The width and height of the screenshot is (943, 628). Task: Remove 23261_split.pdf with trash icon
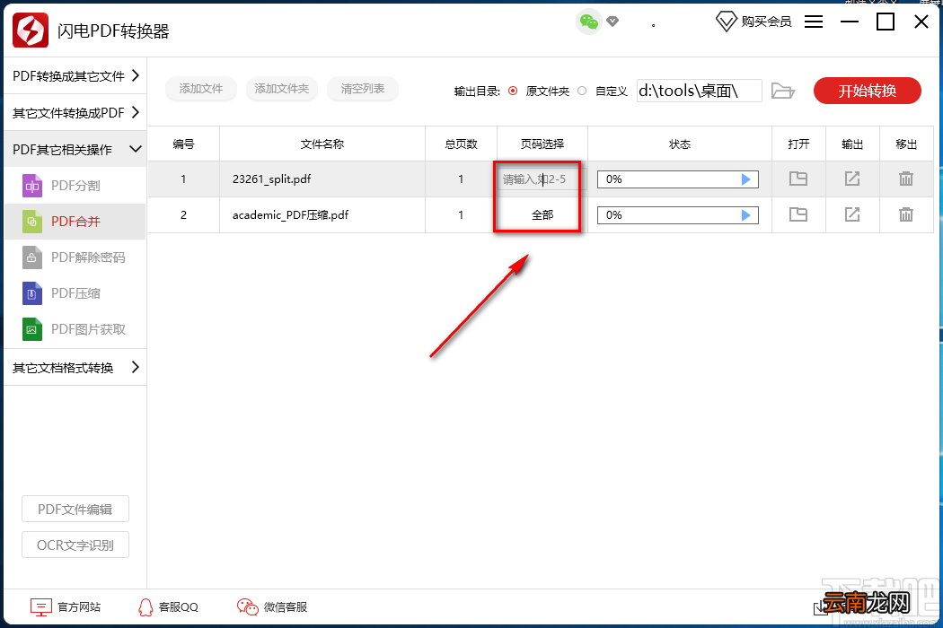tap(906, 179)
